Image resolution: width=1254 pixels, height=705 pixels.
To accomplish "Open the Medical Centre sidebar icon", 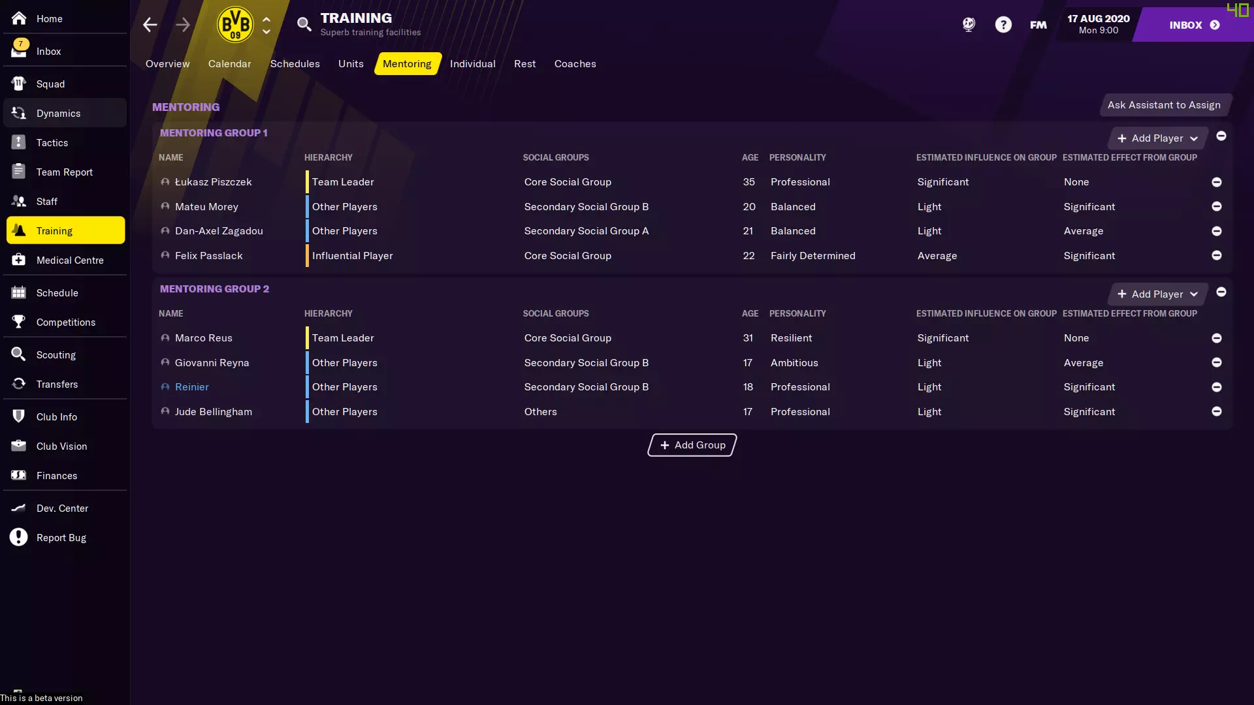I will [19, 260].
